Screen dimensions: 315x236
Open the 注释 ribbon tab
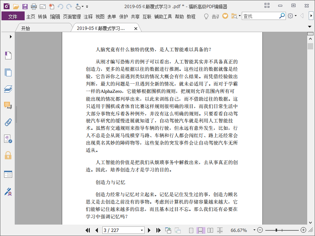click(x=88, y=17)
